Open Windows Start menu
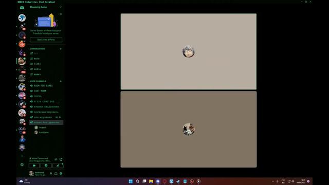The image size is (329, 185). click(x=131, y=181)
